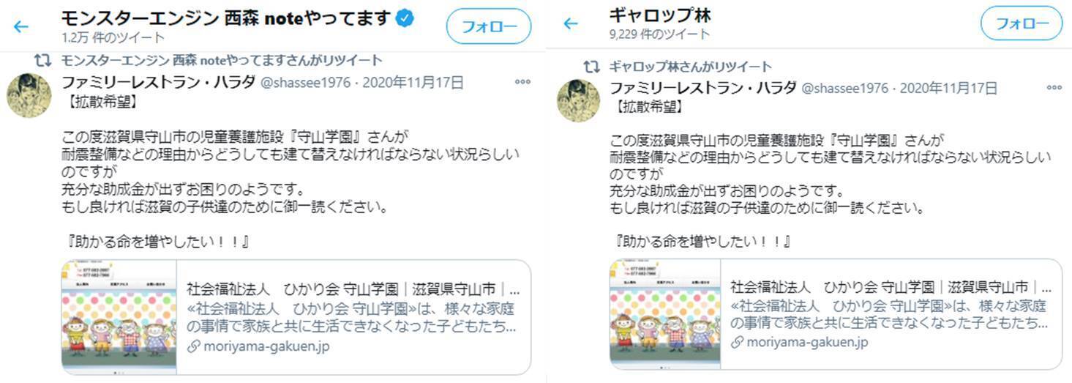Follow モンスターエンジン 西森 with フォロー button
The height and width of the screenshot is (383, 1072).
(489, 27)
